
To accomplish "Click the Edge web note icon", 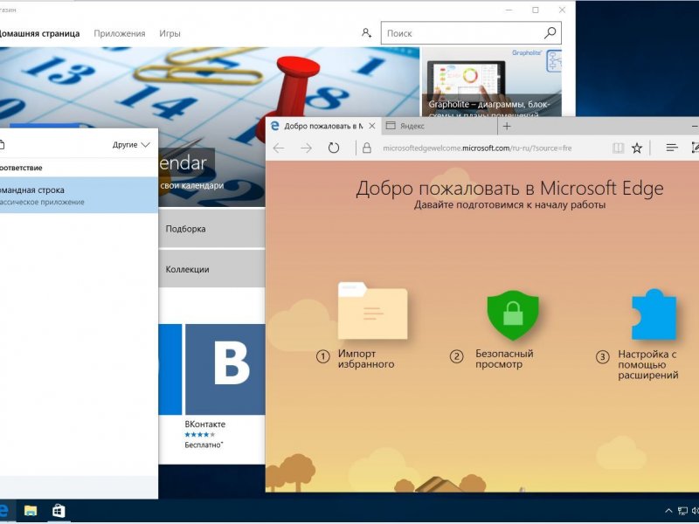I will [695, 148].
